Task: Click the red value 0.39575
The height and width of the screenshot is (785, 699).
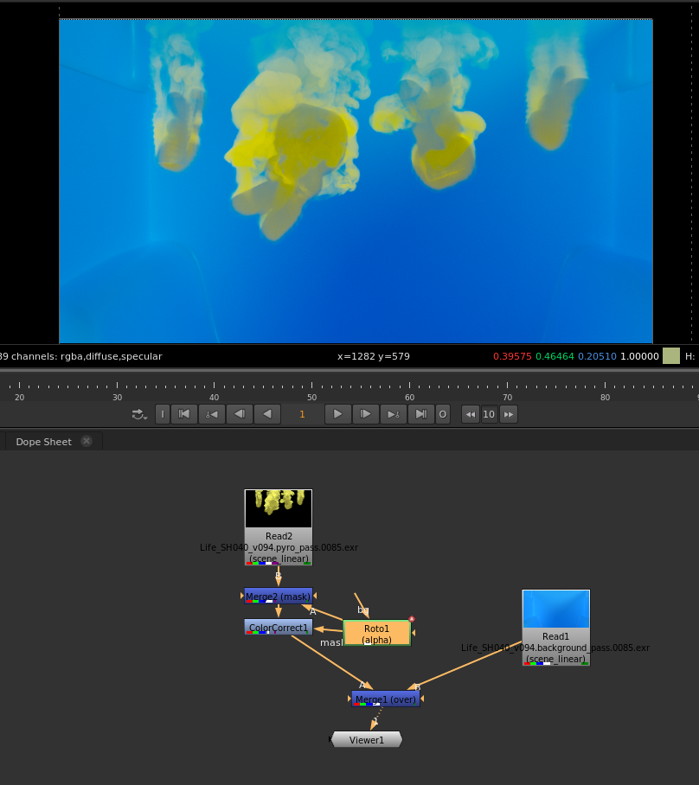Action: (512, 356)
